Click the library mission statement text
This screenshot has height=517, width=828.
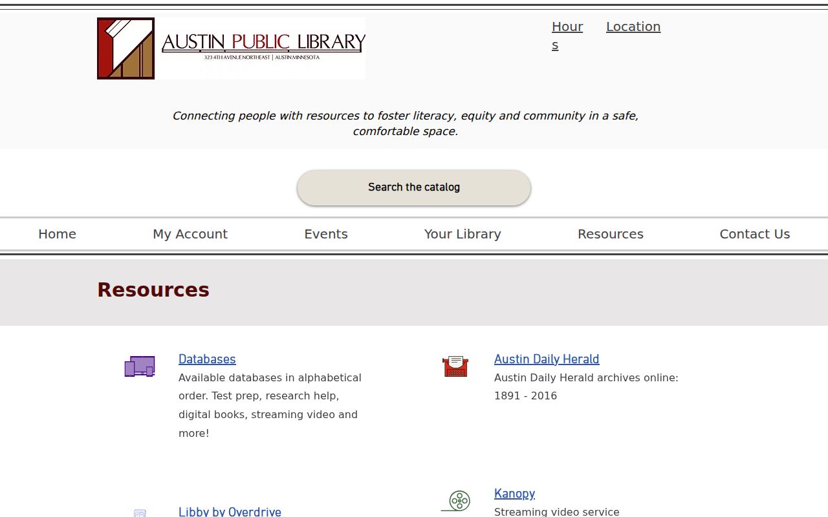[x=405, y=123]
